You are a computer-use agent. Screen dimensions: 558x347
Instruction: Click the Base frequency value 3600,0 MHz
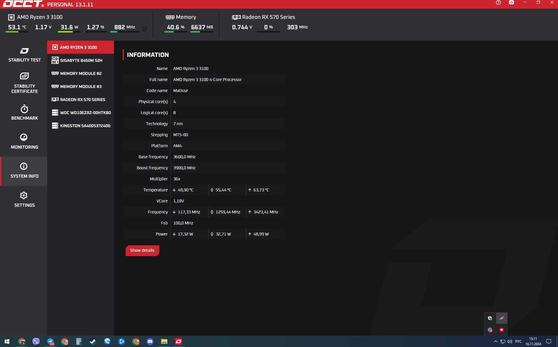(184, 157)
